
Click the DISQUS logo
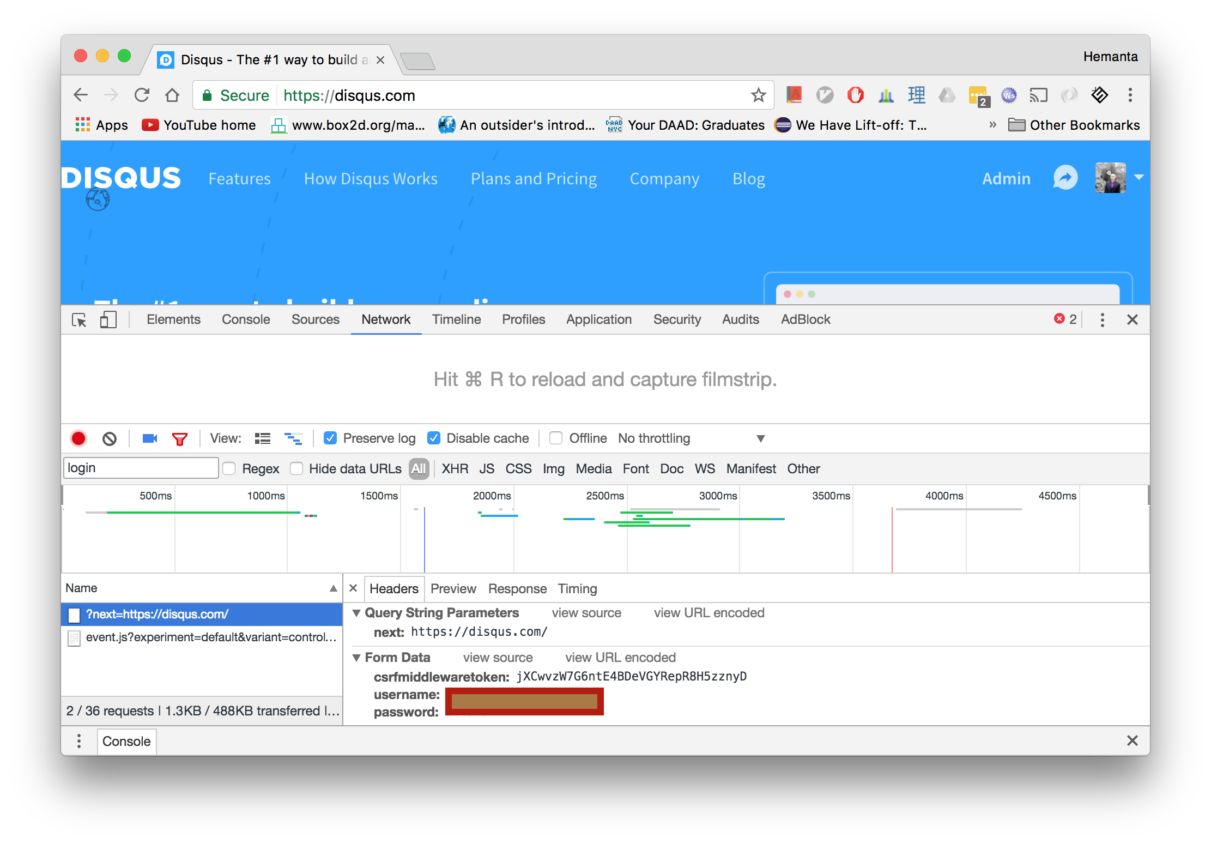(120, 178)
